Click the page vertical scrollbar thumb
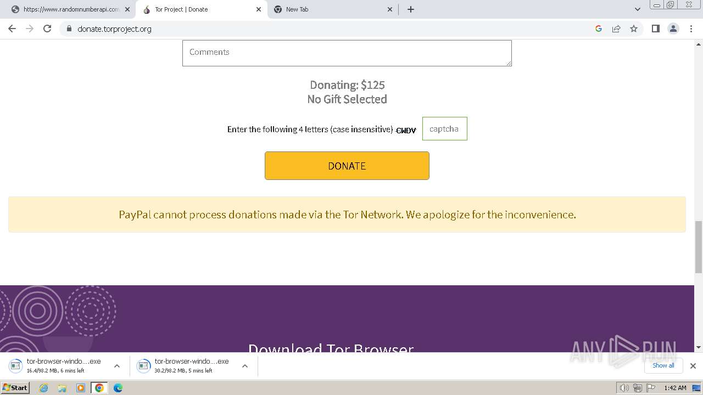This screenshot has height=395, width=703. tap(699, 247)
